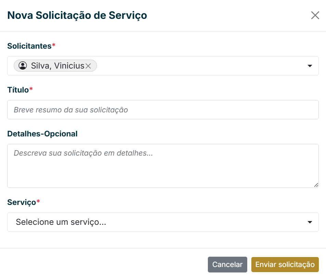Click the close icon in the header

(315, 15)
